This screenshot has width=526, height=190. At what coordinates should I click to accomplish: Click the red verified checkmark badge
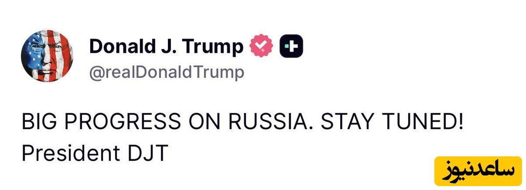(261, 47)
